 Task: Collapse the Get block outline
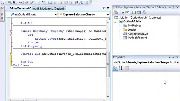11,35
